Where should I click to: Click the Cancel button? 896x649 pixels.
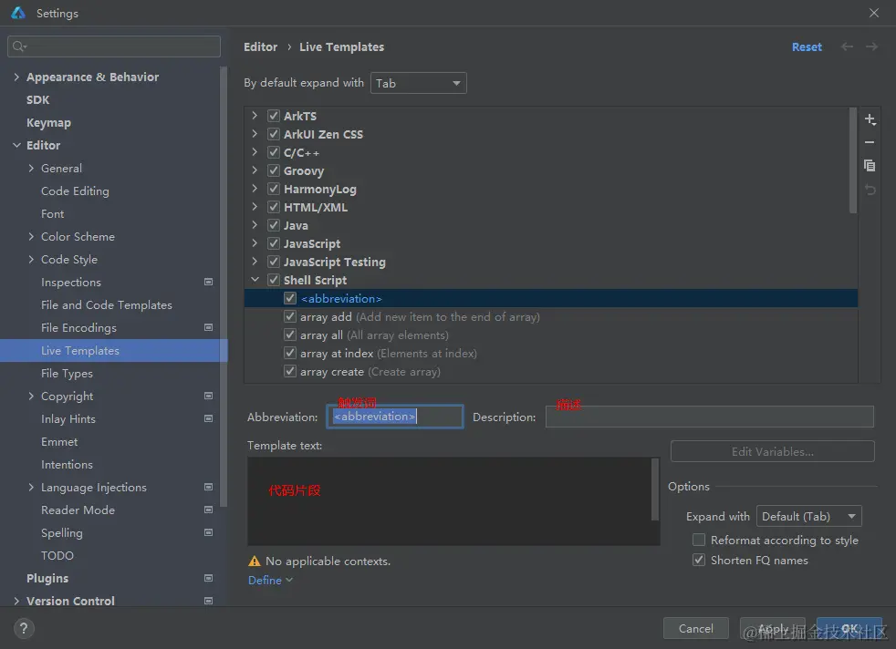click(x=695, y=628)
